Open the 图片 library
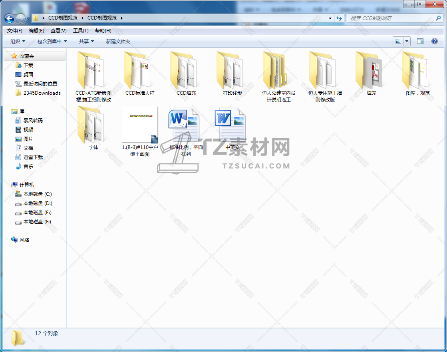The width and height of the screenshot is (447, 352). 28,139
